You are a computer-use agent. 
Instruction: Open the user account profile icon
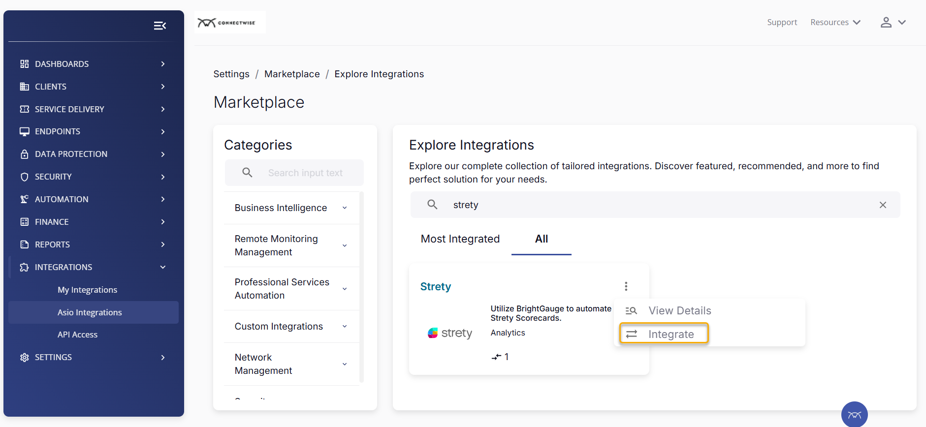(x=886, y=22)
